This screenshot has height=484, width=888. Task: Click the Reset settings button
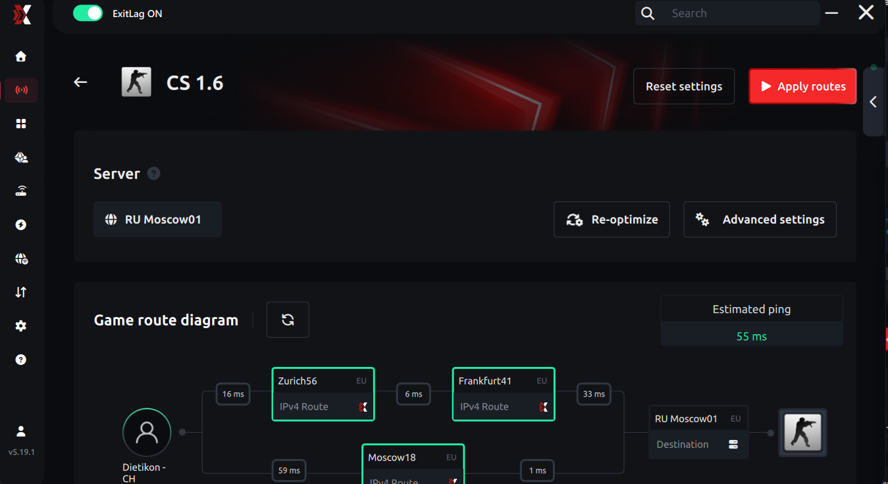(x=683, y=86)
